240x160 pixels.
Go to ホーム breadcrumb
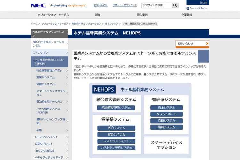[x=34, y=24]
